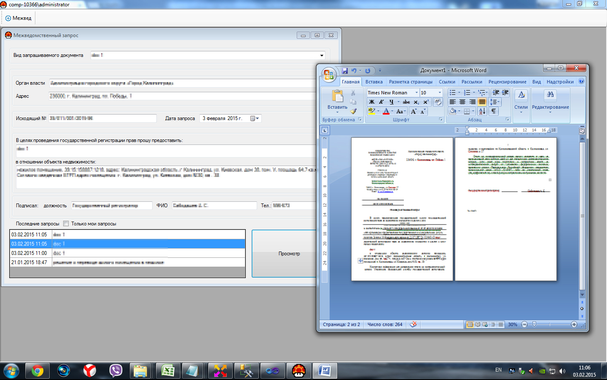Copy selection using the Copy icon

353,102
